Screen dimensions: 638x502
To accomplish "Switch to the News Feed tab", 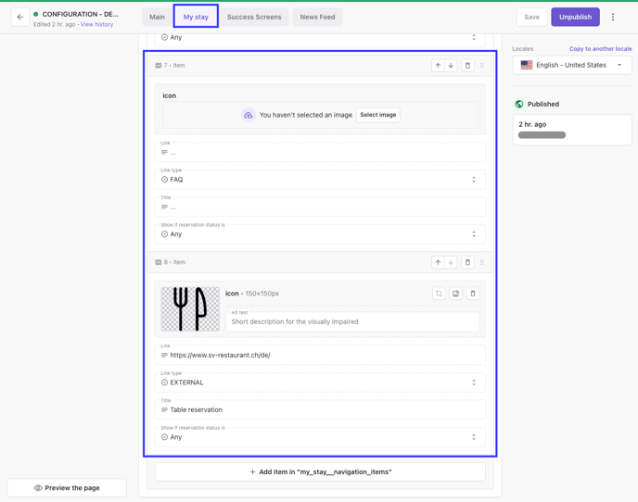I will coord(317,17).
